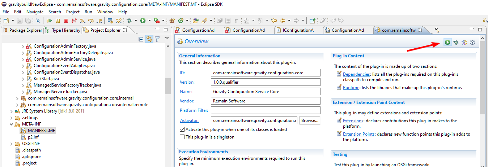Image resolution: width=488 pixels, height=167 pixels.
Task: Select MANIFEST.MF in the tree
Action: click(x=42, y=131)
